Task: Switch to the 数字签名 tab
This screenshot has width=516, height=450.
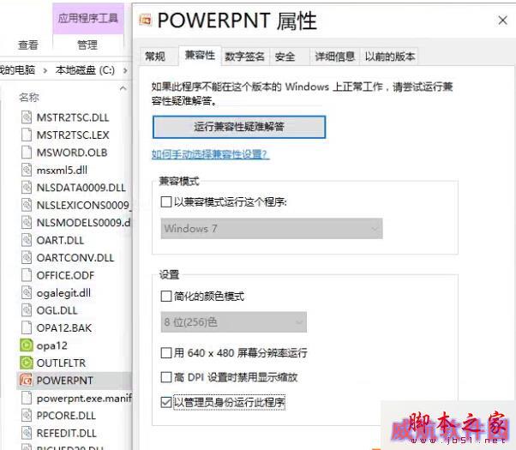Action: (x=245, y=57)
